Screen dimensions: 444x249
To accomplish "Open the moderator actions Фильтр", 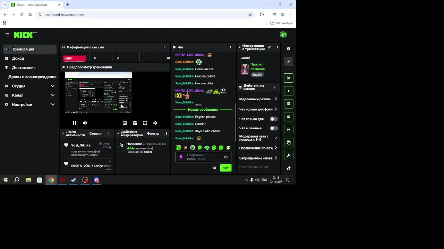I will [153, 133].
